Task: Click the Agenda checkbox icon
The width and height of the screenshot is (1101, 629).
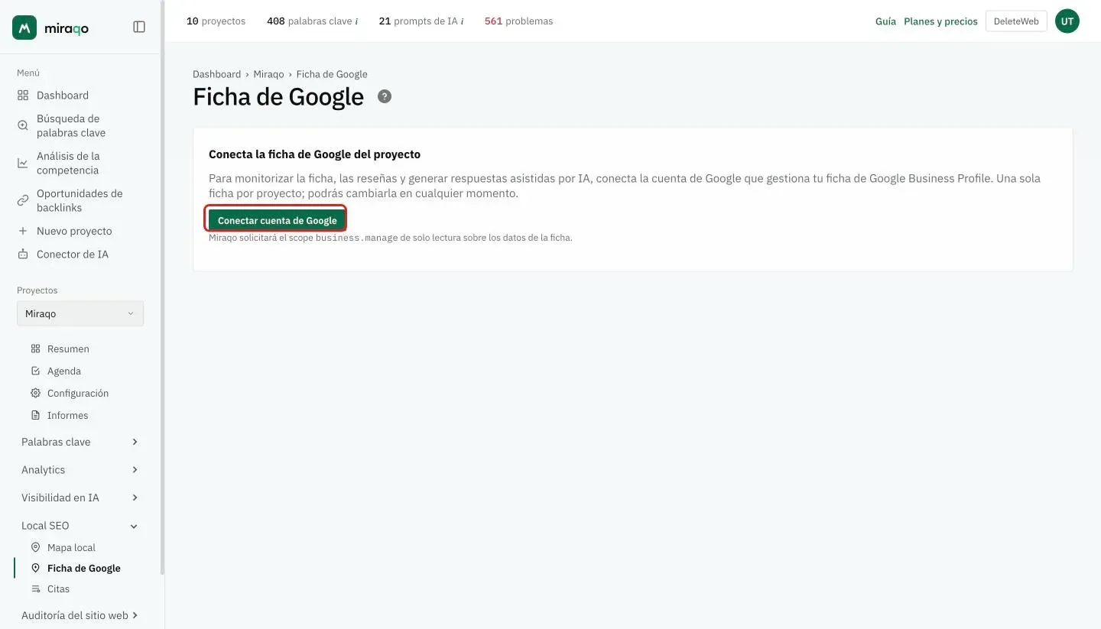Action: pyautogui.click(x=35, y=371)
